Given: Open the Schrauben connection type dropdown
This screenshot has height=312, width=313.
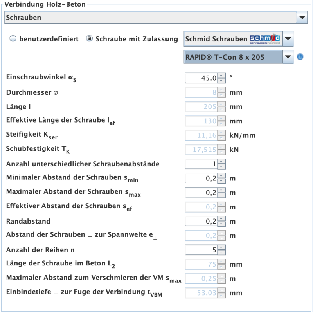Looking at the screenshot, I should pos(301,17).
